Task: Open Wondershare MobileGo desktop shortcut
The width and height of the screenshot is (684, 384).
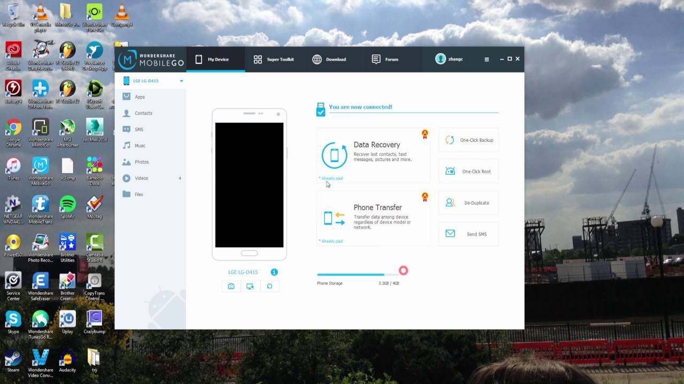Action: pos(40,171)
